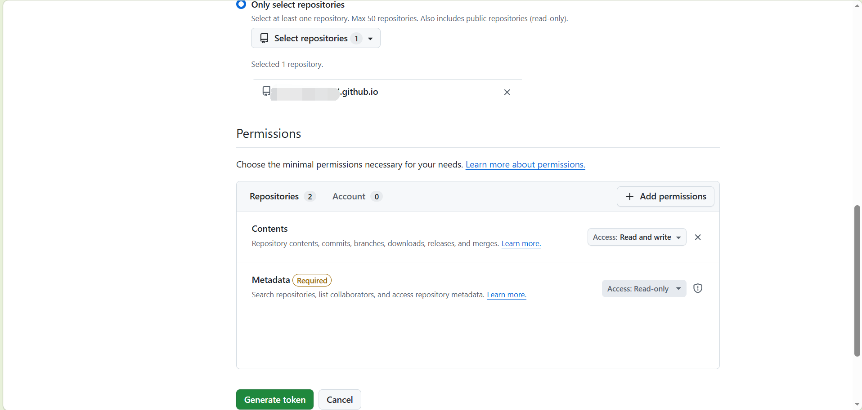Remove the Contents permission
Viewport: 862px width, 410px height.
(698, 237)
